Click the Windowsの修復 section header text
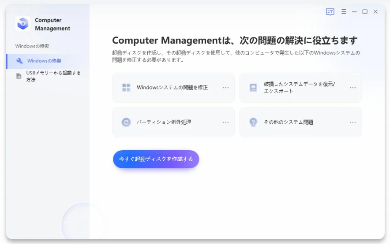Viewport: 390px width, 244px height. pos(32,46)
